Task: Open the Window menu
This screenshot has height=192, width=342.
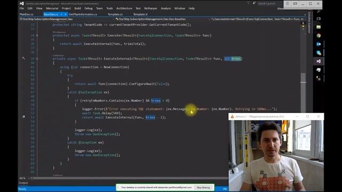Action: 180,9
